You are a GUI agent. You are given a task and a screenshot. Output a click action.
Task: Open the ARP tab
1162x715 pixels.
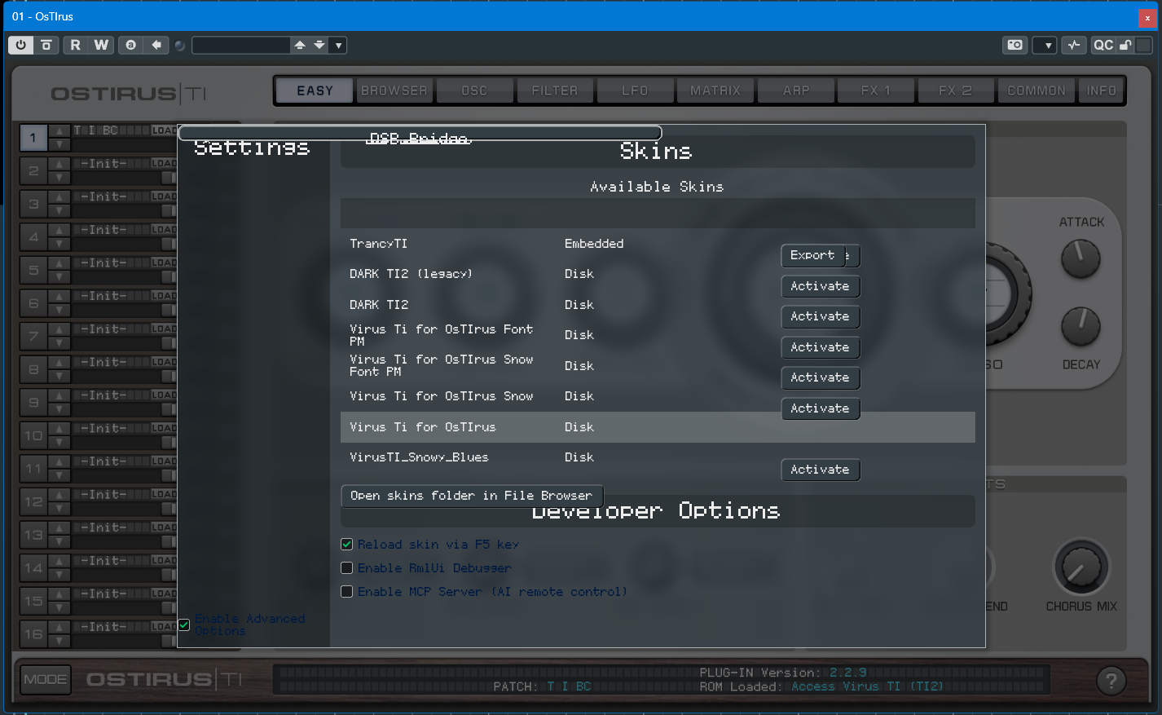(x=796, y=90)
